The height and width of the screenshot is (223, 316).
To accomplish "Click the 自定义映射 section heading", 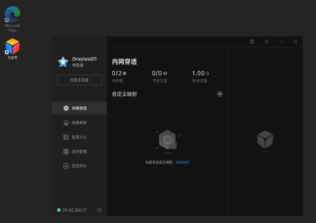I will coord(124,94).
